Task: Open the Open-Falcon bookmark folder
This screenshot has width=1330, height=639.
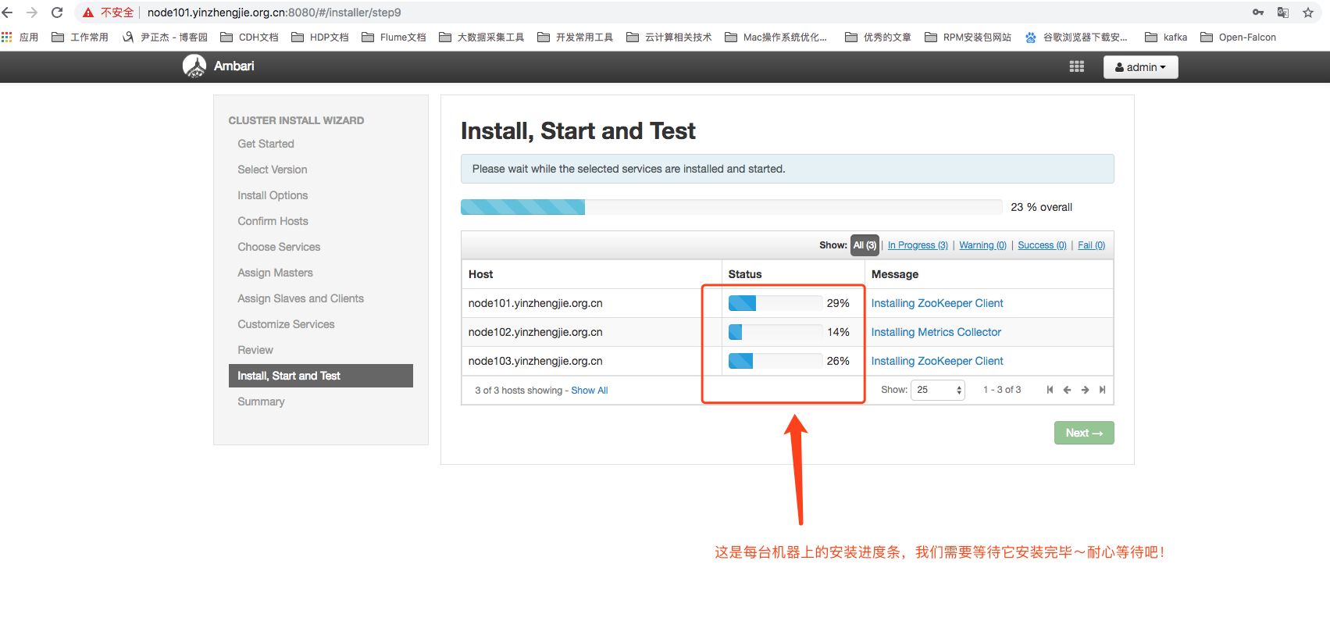Action: pos(1239,37)
